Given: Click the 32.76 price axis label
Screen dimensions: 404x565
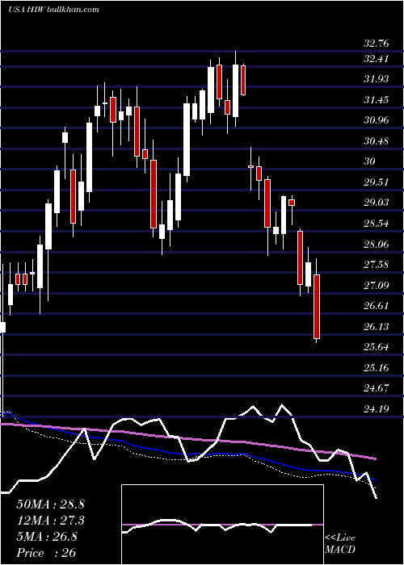Looking at the screenshot, I should tap(377, 44).
